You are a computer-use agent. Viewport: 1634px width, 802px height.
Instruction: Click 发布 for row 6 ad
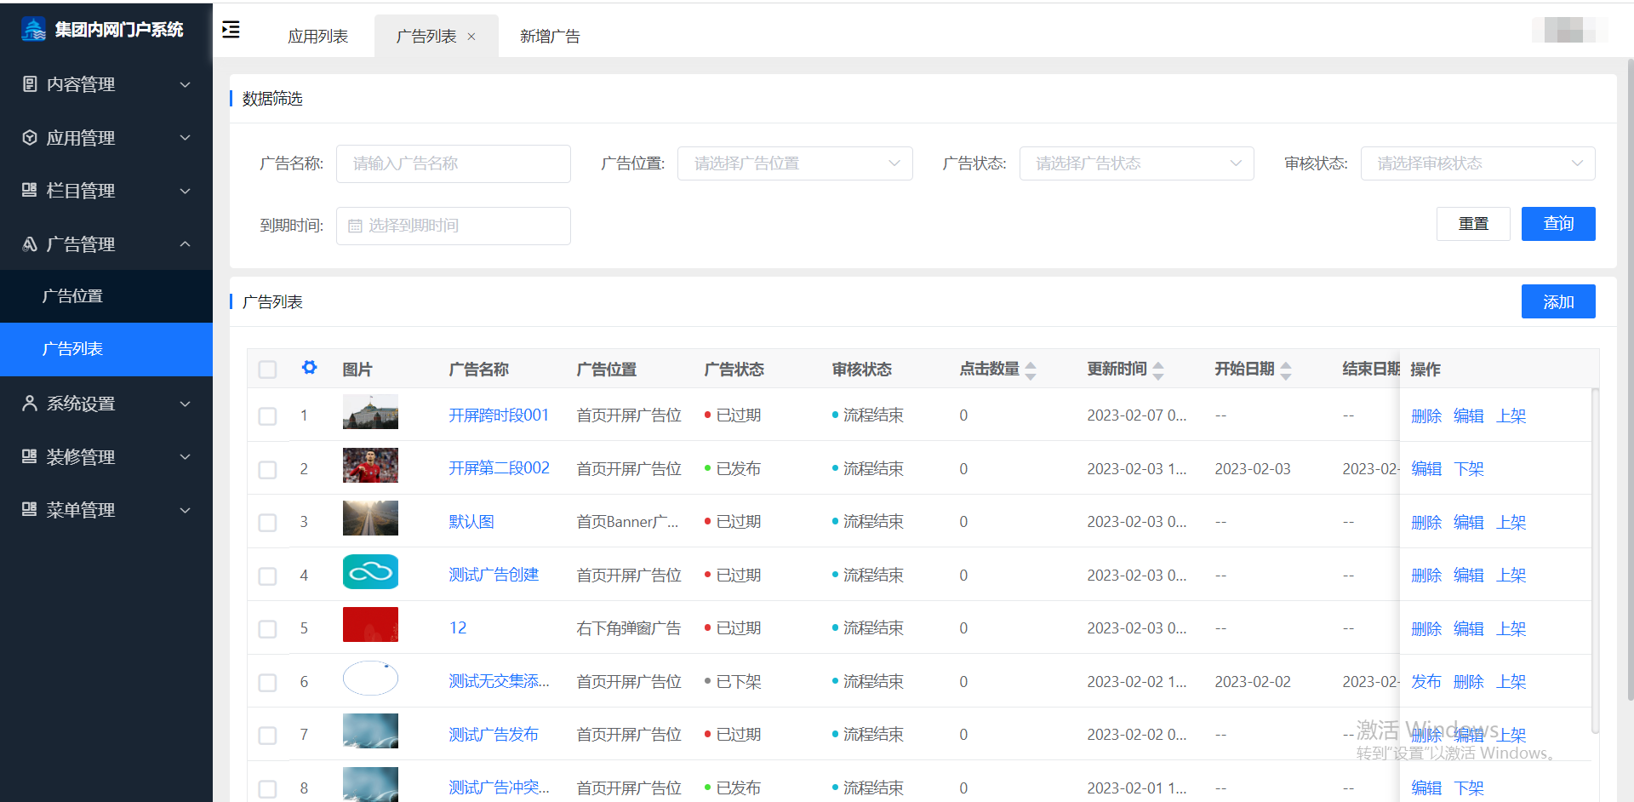1426,682
